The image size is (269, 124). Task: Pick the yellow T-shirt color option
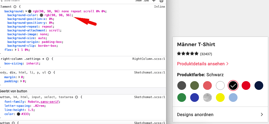pyautogui.click(x=220, y=97)
